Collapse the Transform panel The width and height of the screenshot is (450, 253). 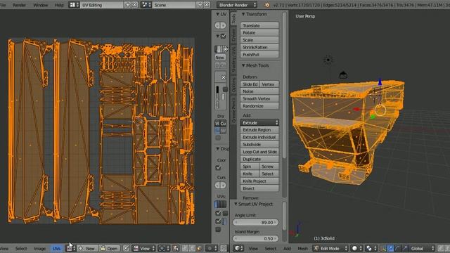click(243, 14)
